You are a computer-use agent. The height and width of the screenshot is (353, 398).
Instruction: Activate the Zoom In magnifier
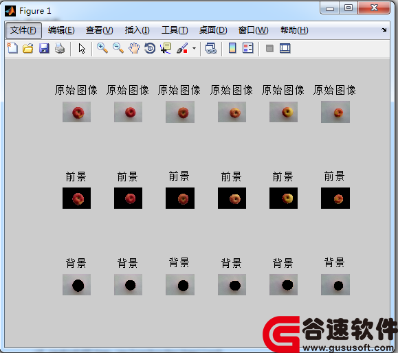coord(102,48)
